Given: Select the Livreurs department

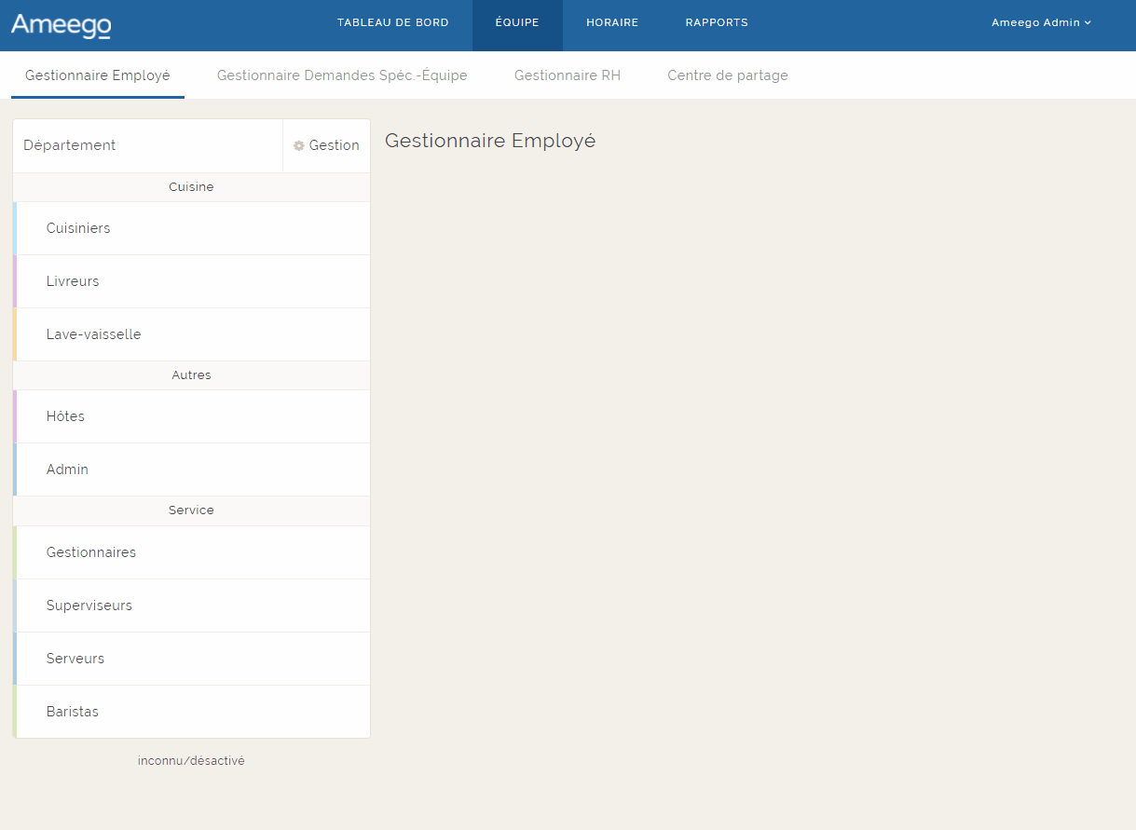Looking at the screenshot, I should pyautogui.click(x=73, y=281).
